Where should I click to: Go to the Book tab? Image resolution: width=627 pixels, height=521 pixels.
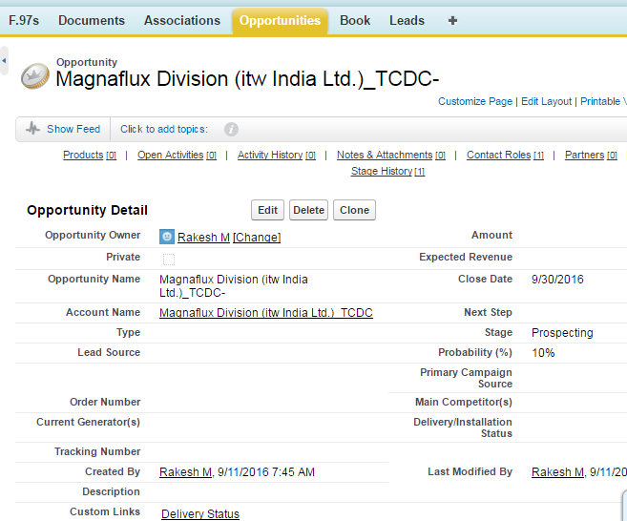(355, 20)
